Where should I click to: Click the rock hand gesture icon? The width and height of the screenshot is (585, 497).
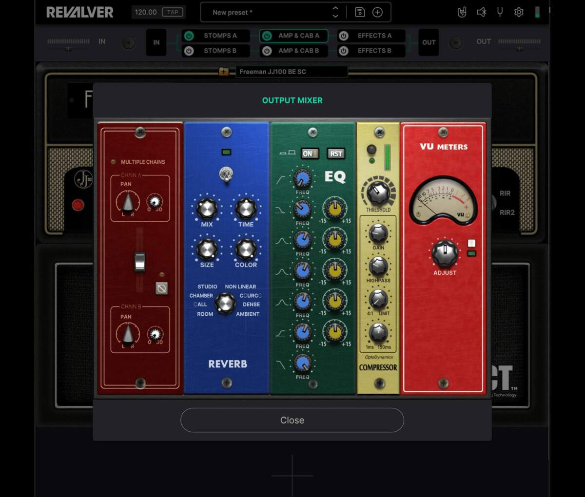(462, 12)
